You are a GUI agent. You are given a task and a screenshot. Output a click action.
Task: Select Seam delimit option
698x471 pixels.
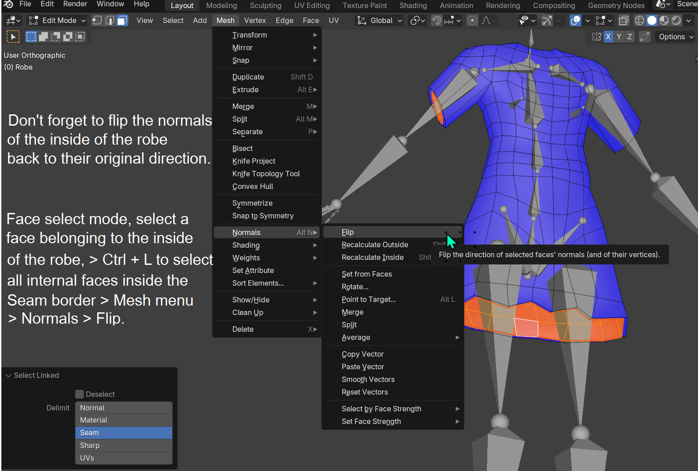(124, 433)
